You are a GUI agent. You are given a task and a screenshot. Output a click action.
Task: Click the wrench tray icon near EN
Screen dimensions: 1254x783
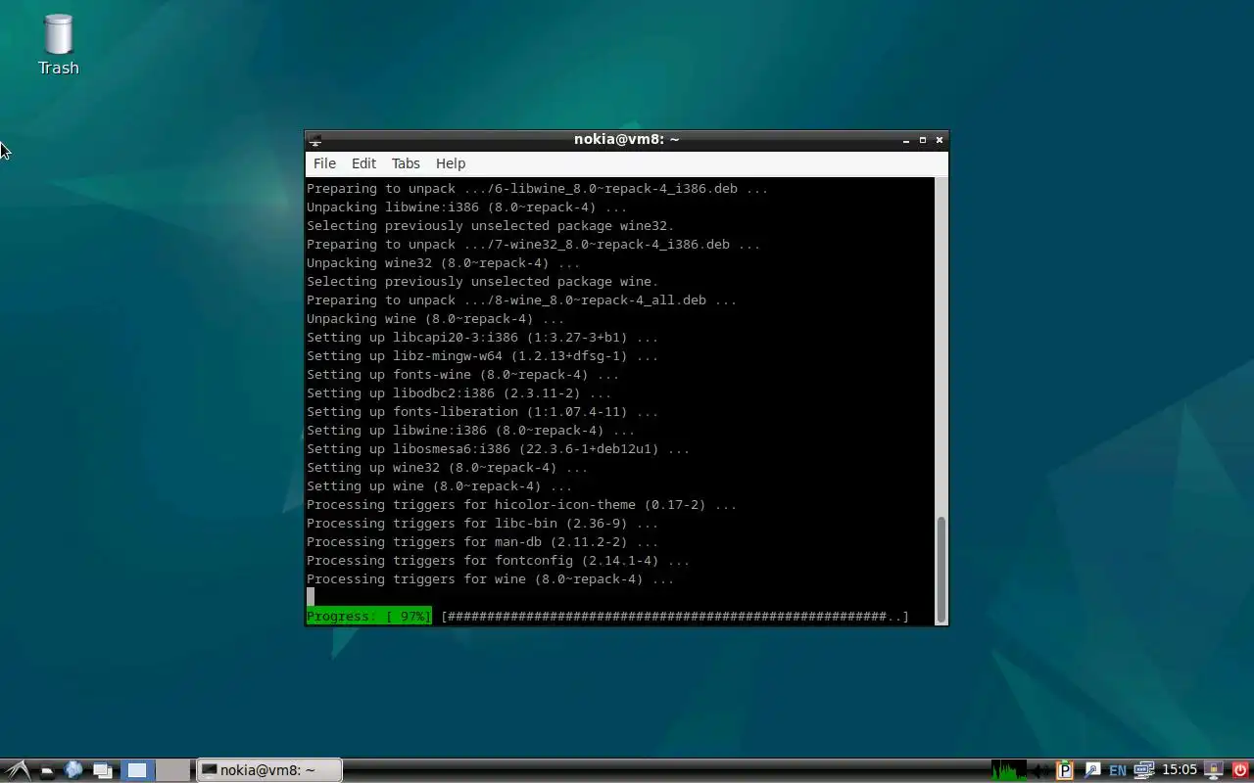tap(1092, 770)
